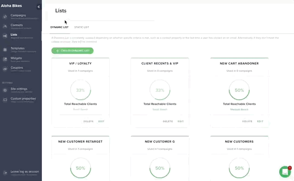Click the Client Recents & VIP title
The height and width of the screenshot is (181, 294).
pyautogui.click(x=160, y=63)
